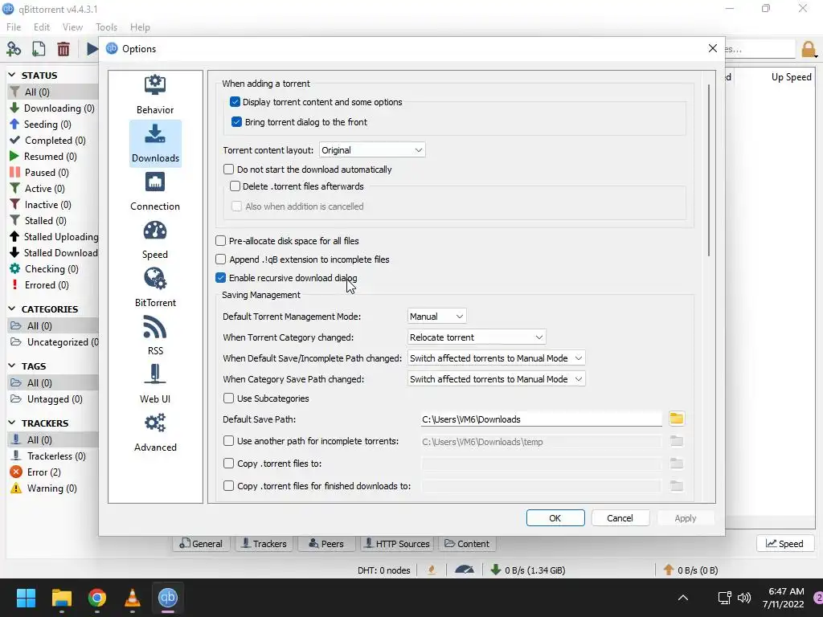Collapse the TAGS sidebar section
Viewport: 823px width, 617px height.
click(x=11, y=366)
